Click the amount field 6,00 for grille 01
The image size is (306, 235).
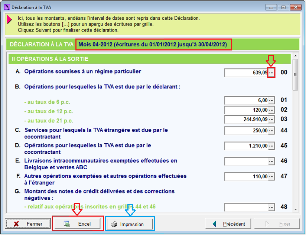pos(246,101)
